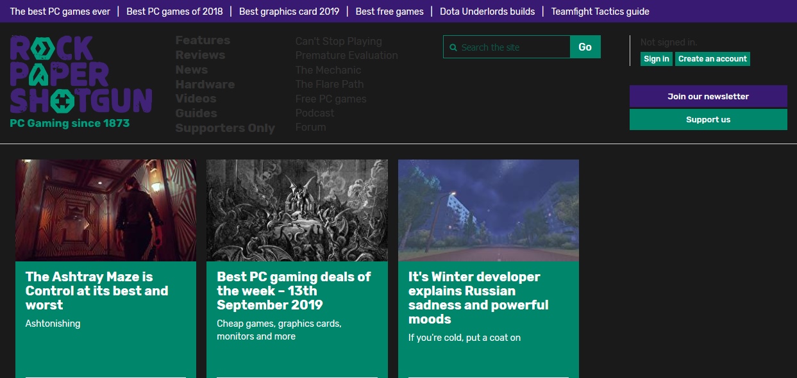Navigate to Supporters Only
The image size is (797, 378).
coord(225,128)
